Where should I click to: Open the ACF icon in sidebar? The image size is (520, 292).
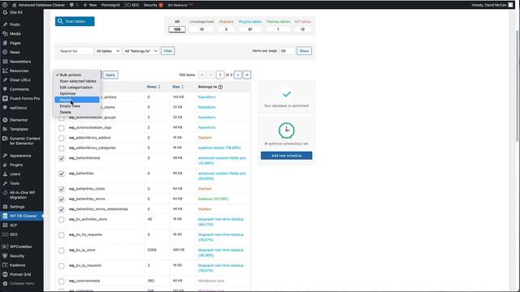click(5, 225)
